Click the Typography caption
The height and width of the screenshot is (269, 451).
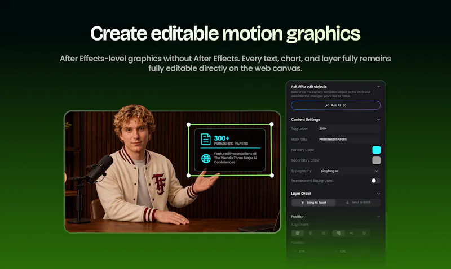[x=301, y=171]
